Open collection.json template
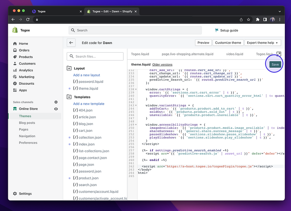Viewport: 291px width, 211px height. (87, 138)
